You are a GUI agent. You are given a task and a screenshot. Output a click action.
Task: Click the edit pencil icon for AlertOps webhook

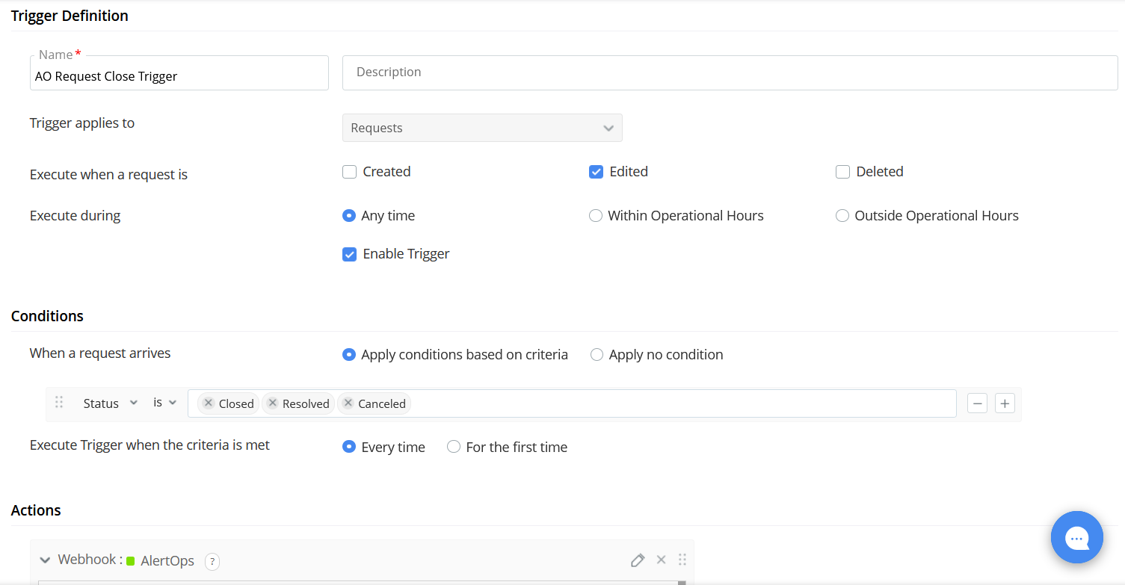pyautogui.click(x=637, y=560)
